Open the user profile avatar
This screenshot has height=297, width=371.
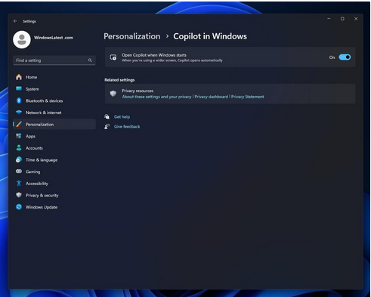pos(22,39)
